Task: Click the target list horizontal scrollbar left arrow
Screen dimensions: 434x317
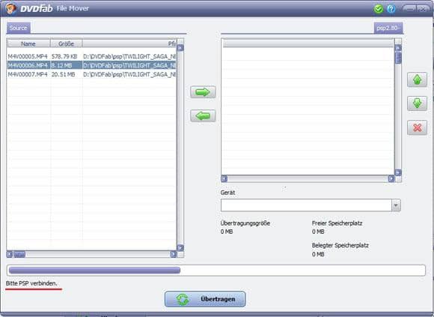Action: (x=224, y=179)
